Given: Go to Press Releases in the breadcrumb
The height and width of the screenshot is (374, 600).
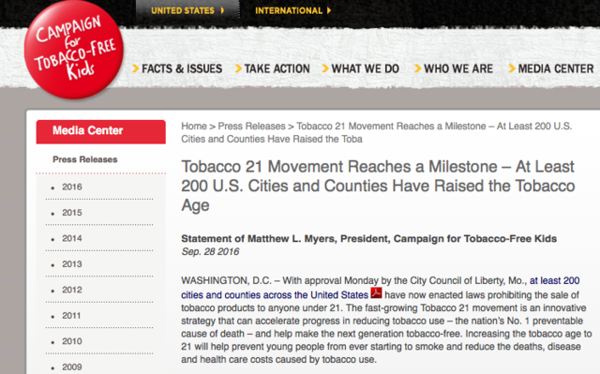Looking at the screenshot, I should (251, 127).
